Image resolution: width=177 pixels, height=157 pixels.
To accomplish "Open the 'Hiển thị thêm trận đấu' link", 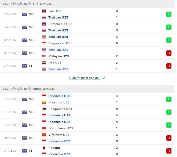I will click(x=85, y=78).
